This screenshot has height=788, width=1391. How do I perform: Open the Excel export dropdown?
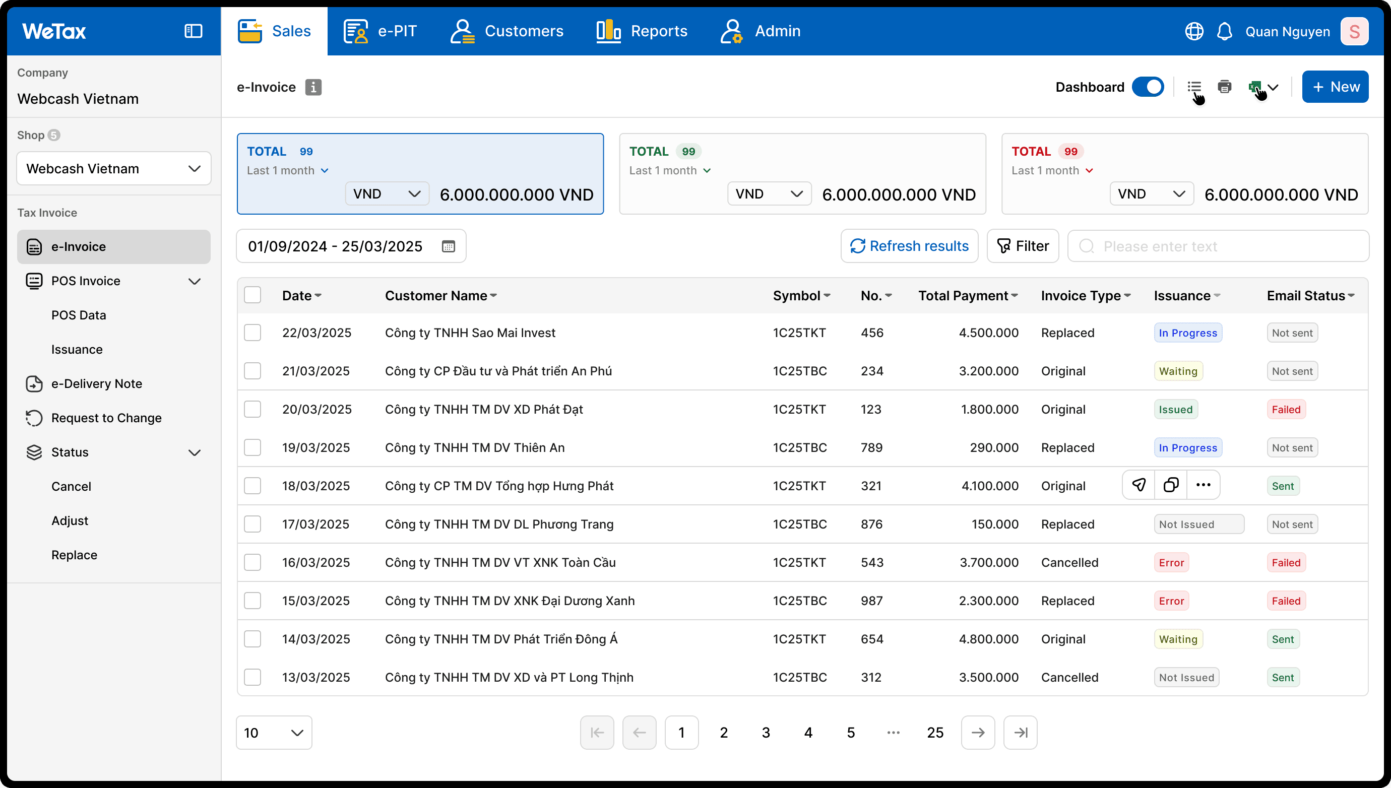(1263, 87)
